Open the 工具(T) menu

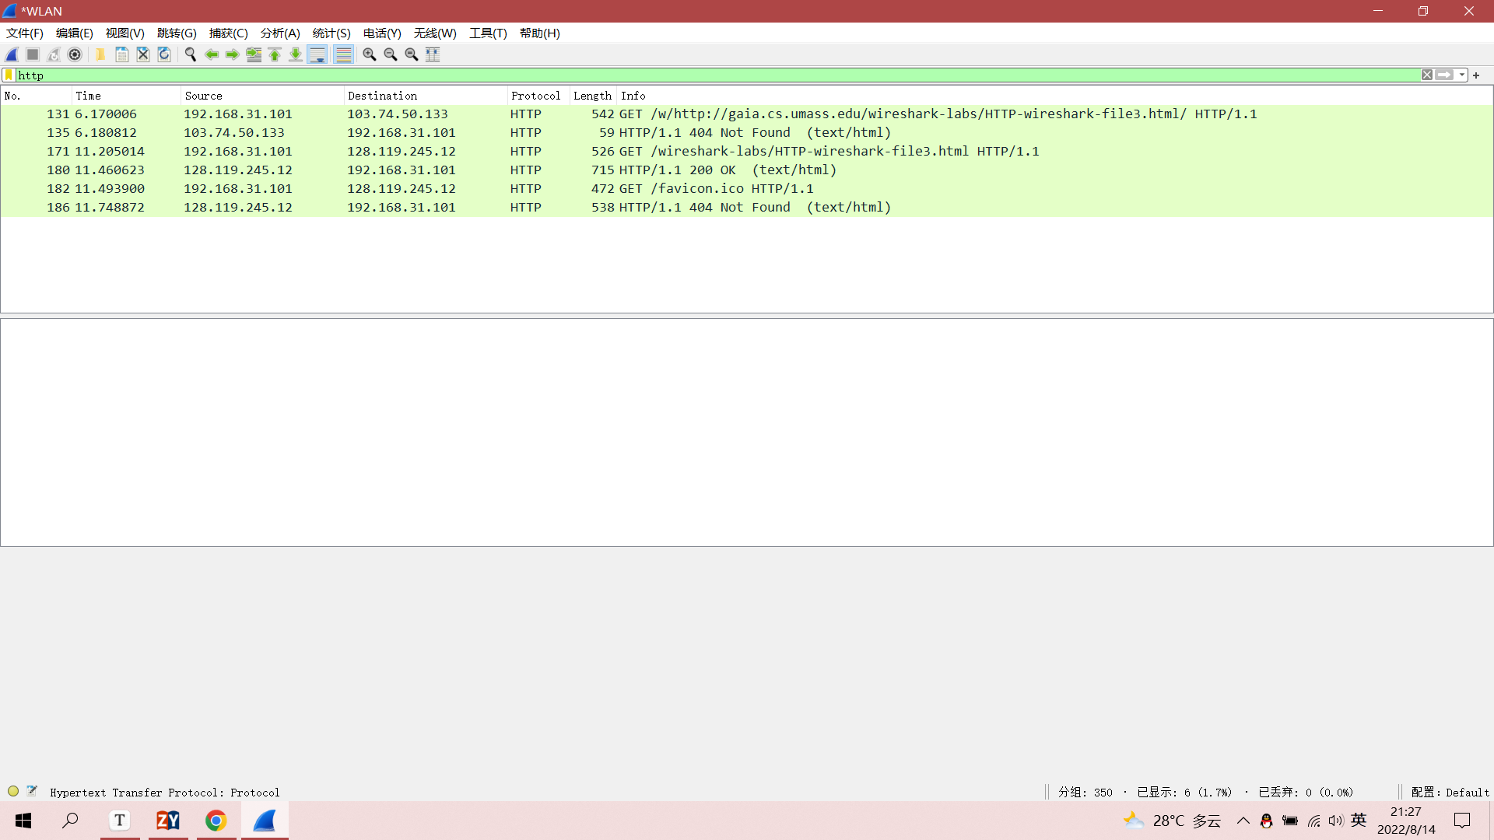click(488, 33)
